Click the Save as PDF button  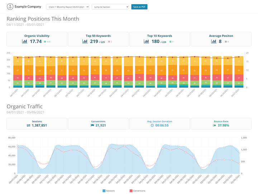[139, 7]
